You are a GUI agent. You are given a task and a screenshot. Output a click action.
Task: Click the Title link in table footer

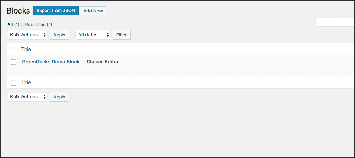click(x=26, y=82)
